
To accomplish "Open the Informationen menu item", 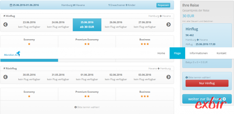I will pyautogui.click(x=199, y=53).
